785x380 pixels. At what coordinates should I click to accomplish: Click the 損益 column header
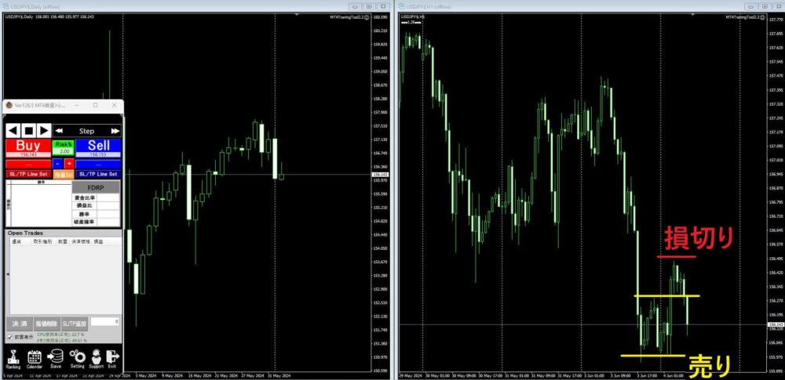coord(99,241)
